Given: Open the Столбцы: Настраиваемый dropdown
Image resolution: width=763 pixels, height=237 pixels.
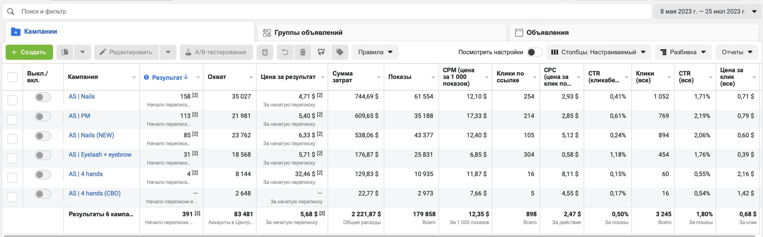Looking at the screenshot, I should pos(598,52).
